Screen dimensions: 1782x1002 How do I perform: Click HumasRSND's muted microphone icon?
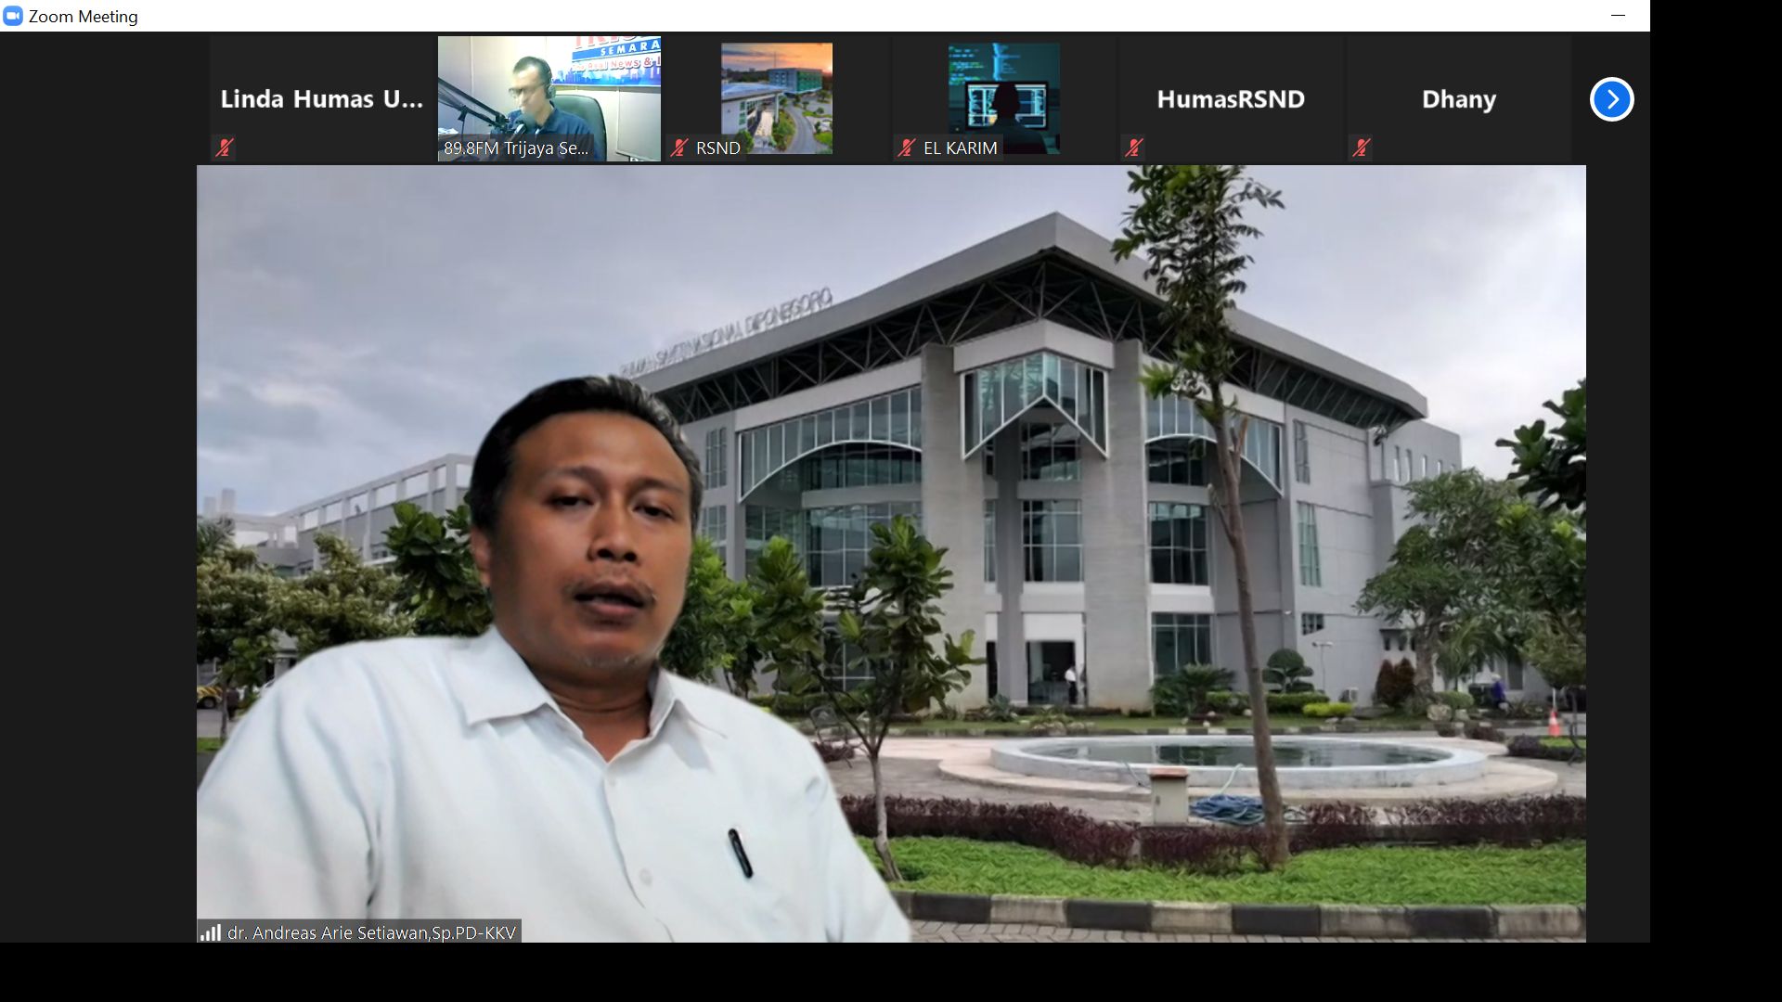click(1133, 148)
